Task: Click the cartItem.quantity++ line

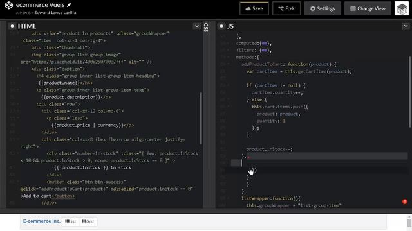Action: coord(277,92)
